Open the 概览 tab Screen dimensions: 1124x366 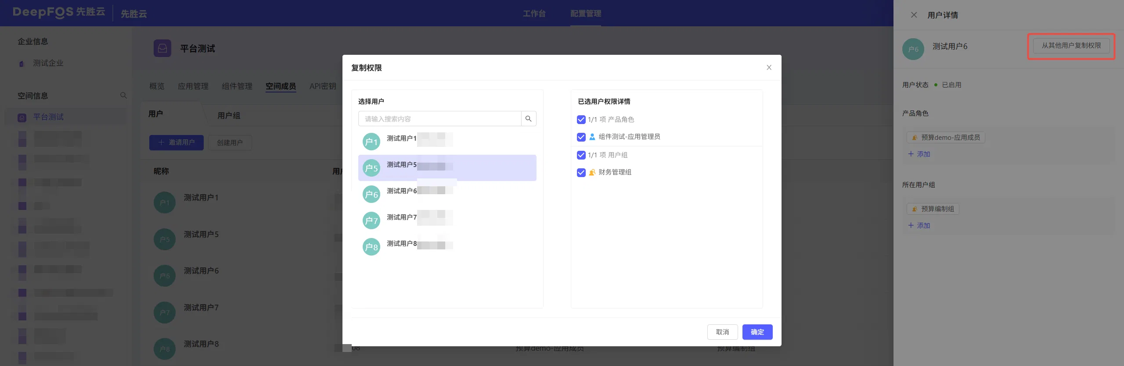(157, 86)
